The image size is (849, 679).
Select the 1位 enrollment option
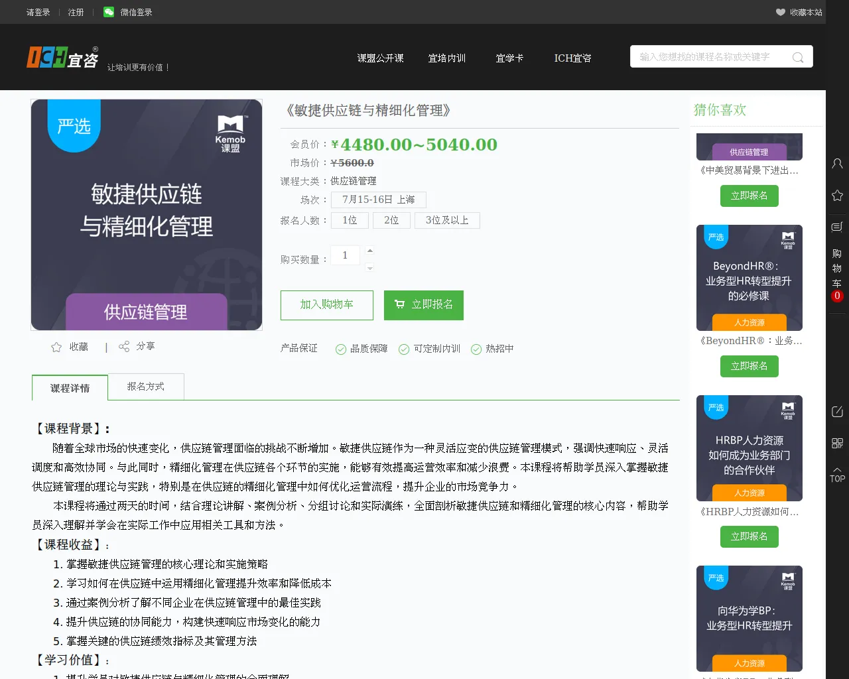[x=350, y=220]
